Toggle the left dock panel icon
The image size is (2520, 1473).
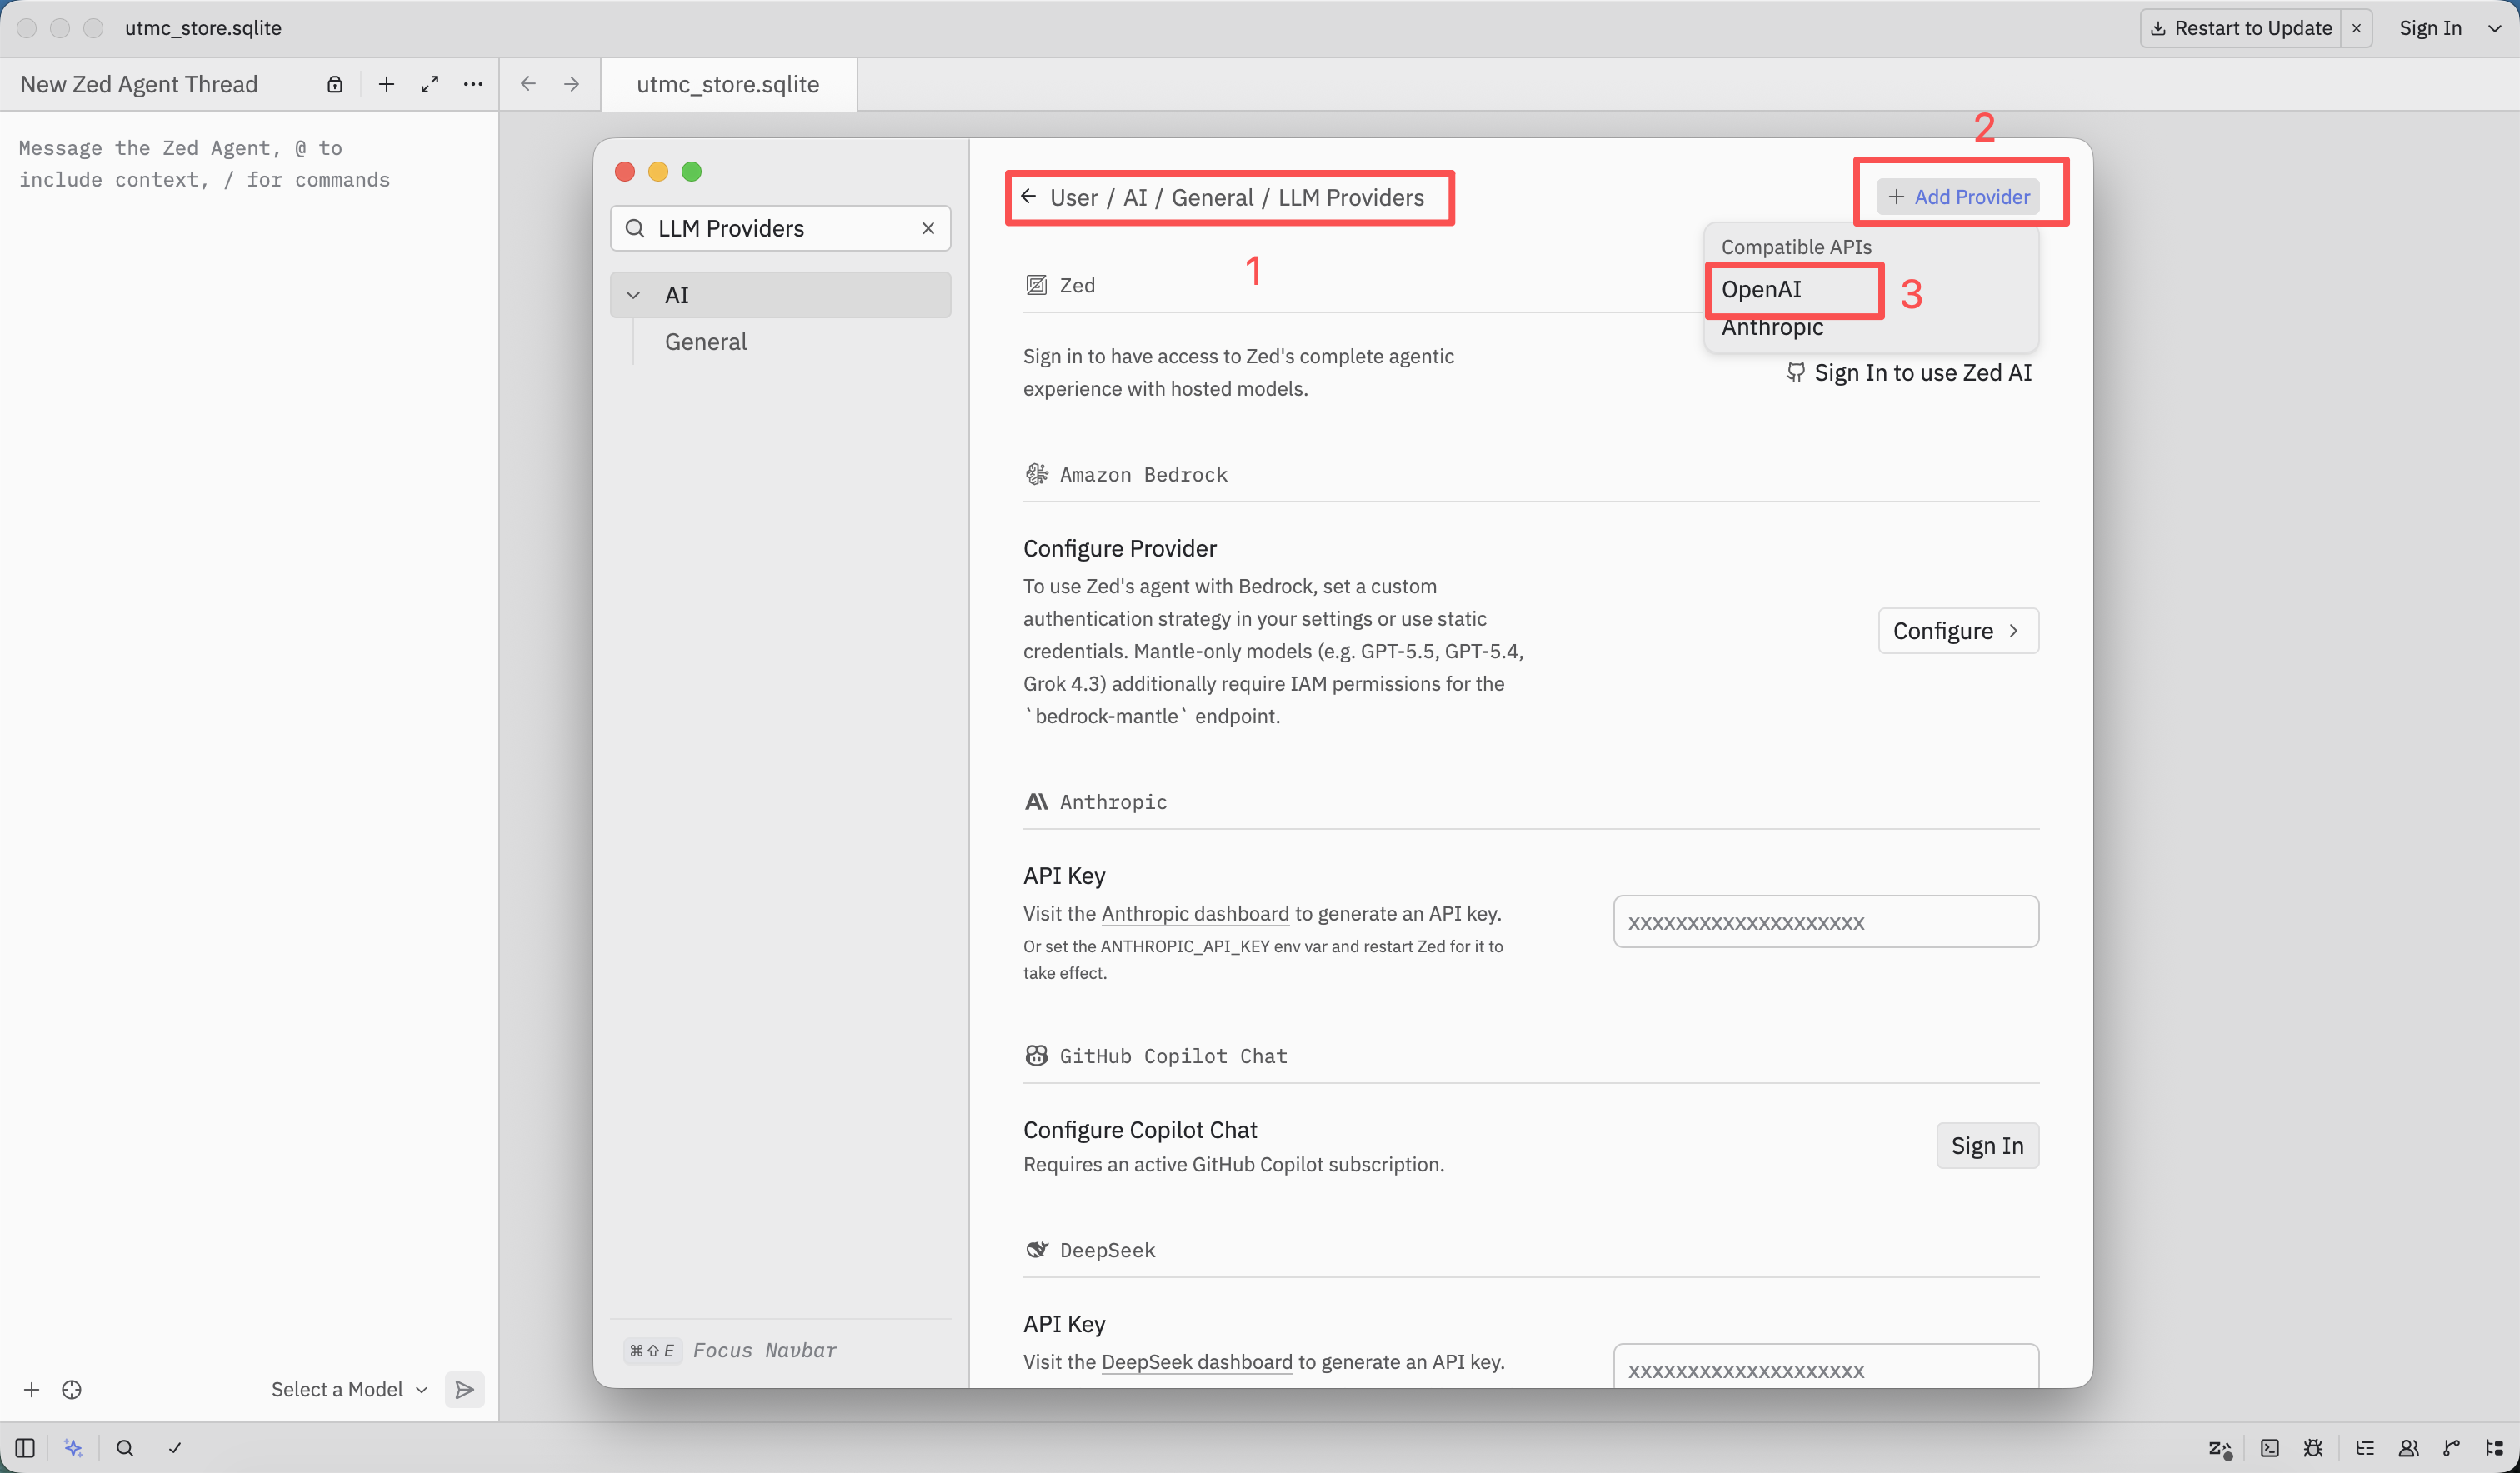click(26, 1447)
